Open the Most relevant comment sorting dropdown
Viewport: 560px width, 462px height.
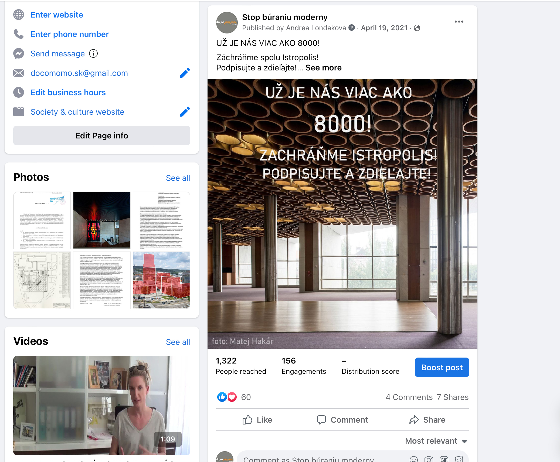pos(436,441)
